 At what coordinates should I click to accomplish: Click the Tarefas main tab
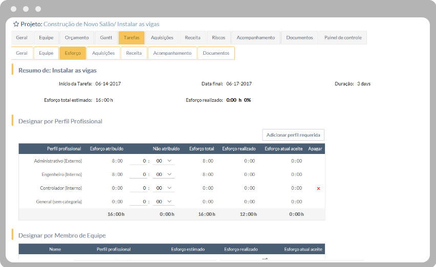point(132,38)
